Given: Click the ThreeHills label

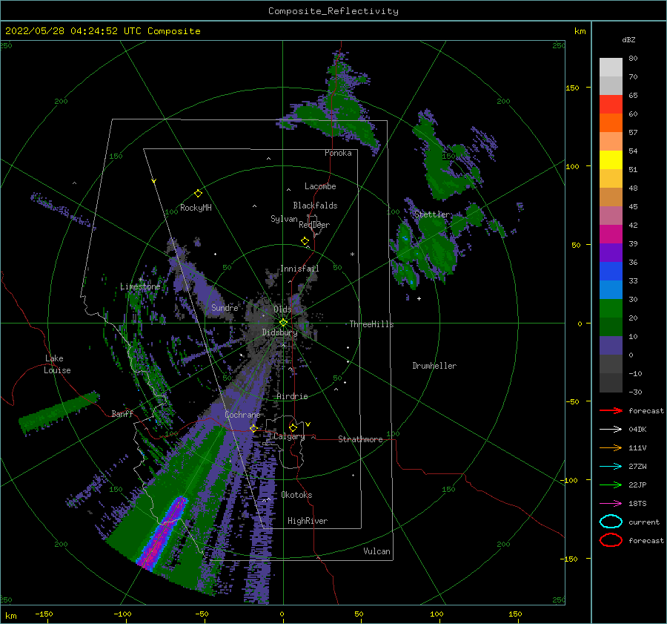Looking at the screenshot, I should (371, 324).
